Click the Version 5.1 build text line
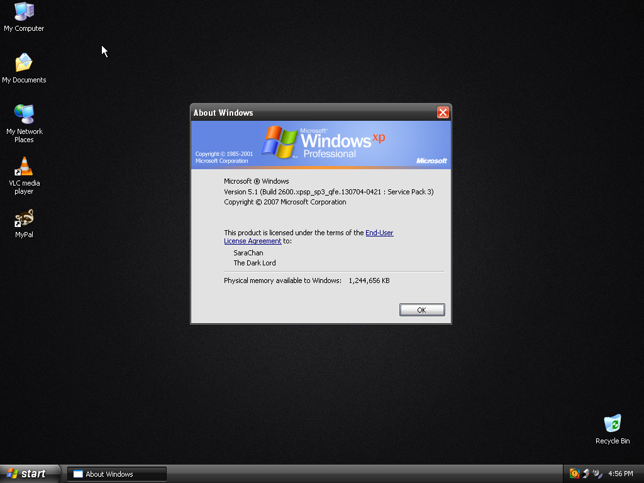This screenshot has width=644, height=483. click(328, 192)
